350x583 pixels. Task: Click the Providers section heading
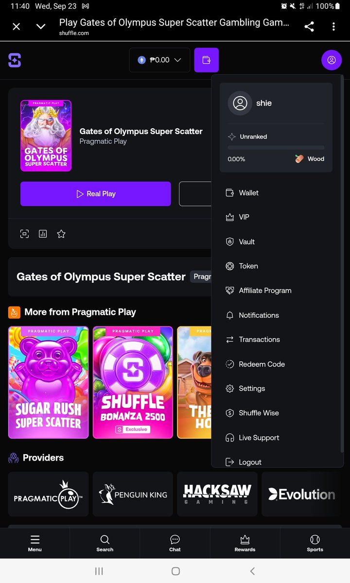[x=43, y=458]
